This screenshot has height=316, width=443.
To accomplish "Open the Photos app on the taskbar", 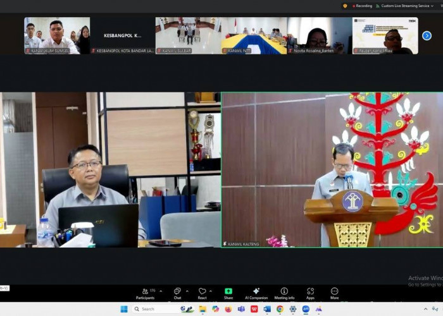I will [319, 309].
